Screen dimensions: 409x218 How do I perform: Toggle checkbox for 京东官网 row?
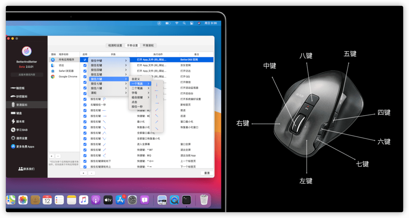pyautogui.click(x=85, y=65)
